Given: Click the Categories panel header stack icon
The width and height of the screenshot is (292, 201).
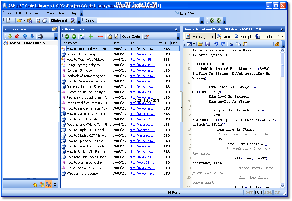Looking at the screenshot, I should [x=54, y=29].
